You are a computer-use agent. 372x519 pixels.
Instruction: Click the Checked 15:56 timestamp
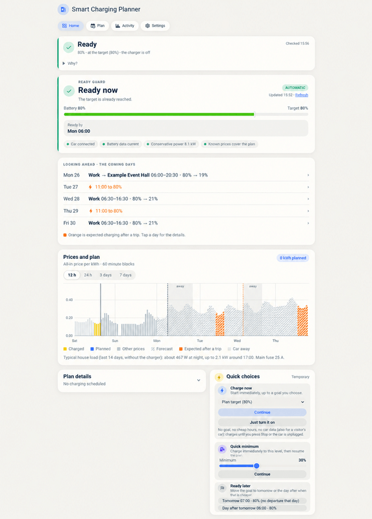pos(297,43)
